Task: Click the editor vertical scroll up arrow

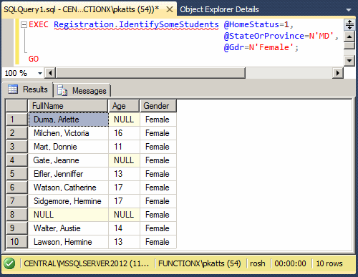Action: (x=349, y=37)
